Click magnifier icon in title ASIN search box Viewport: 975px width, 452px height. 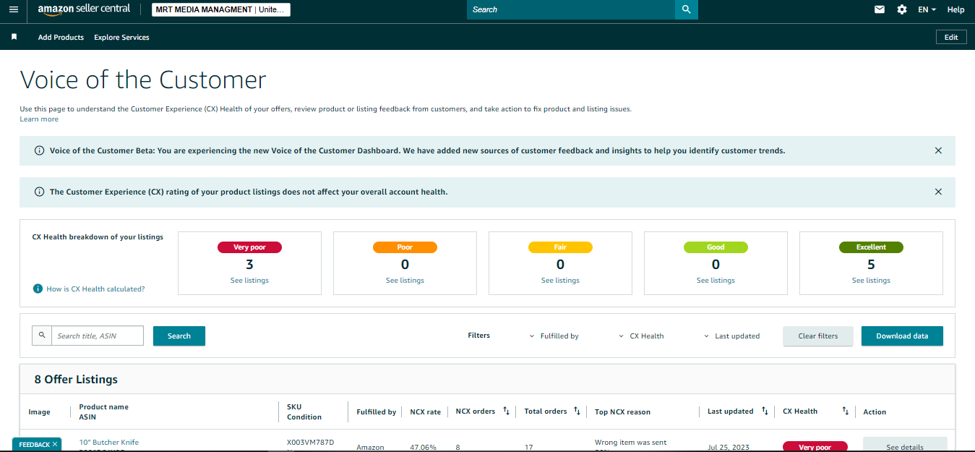42,336
